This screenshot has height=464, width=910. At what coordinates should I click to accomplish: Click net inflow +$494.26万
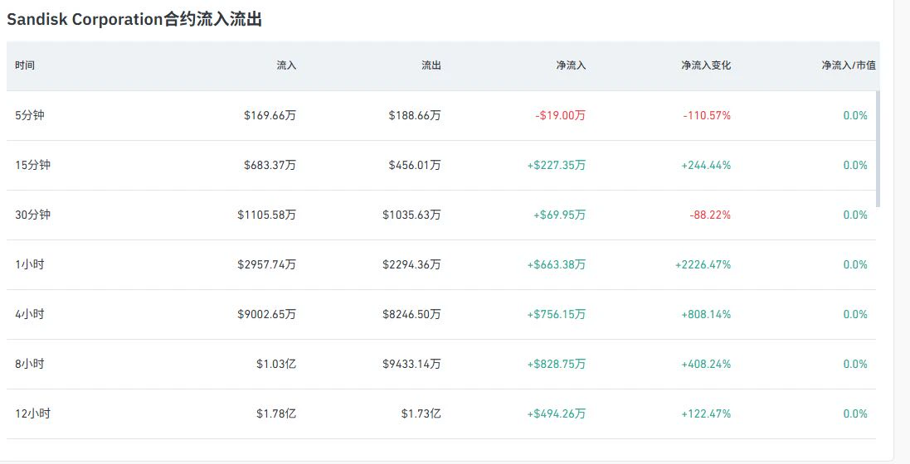pos(557,414)
